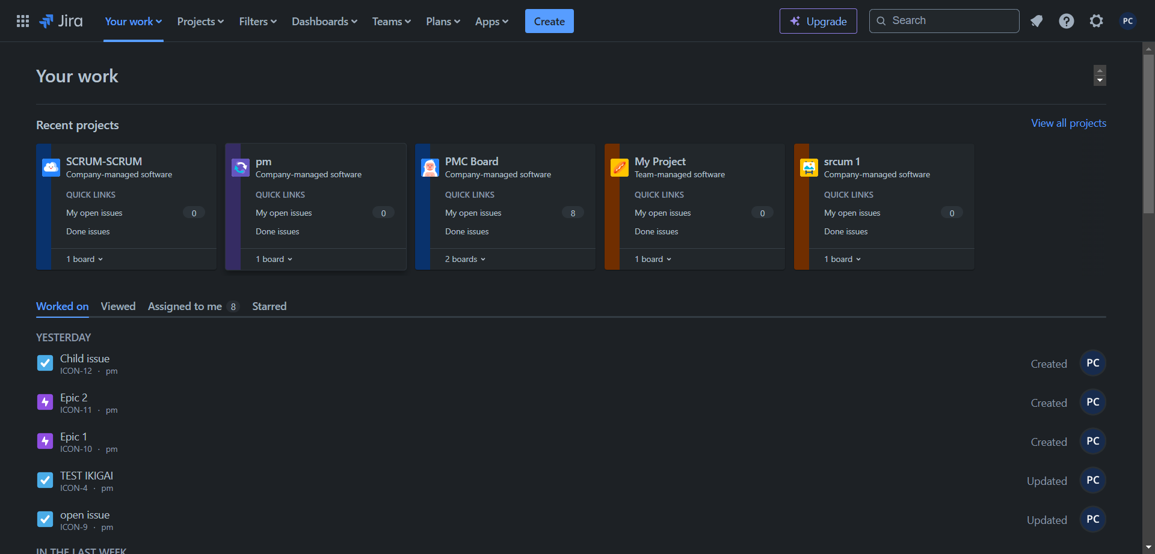
Task: Click the open issue task checkbox icon
Action: click(x=45, y=519)
